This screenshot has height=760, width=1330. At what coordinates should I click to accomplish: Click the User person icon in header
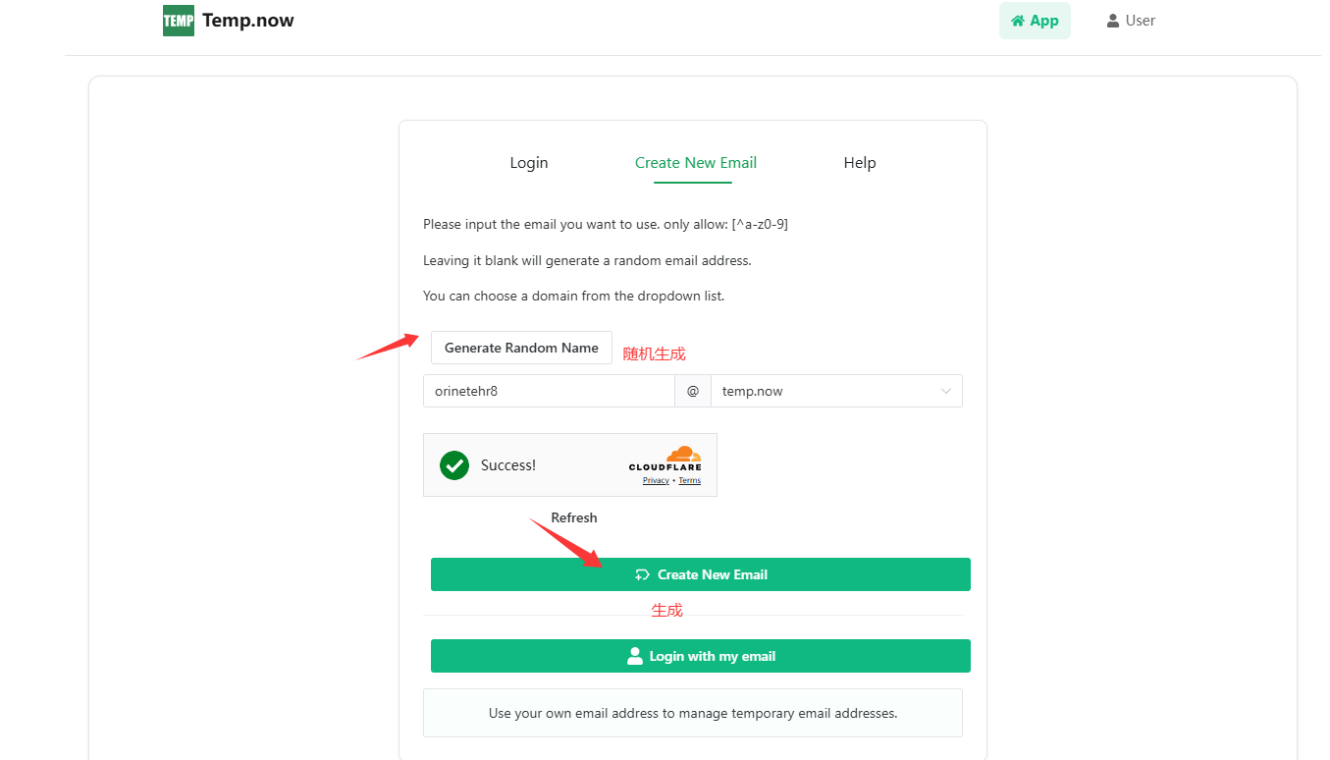(1113, 21)
